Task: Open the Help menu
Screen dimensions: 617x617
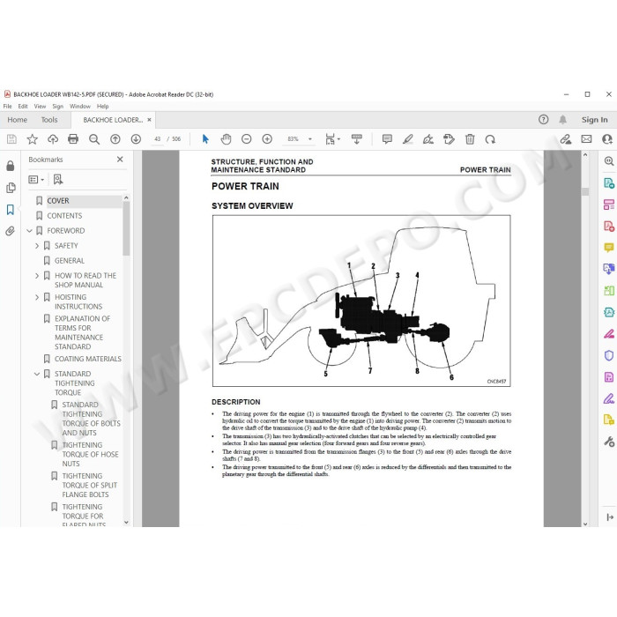Action: [x=103, y=107]
